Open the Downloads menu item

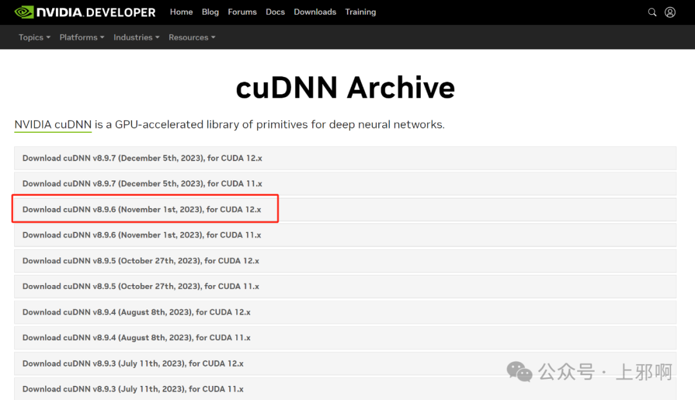(315, 12)
